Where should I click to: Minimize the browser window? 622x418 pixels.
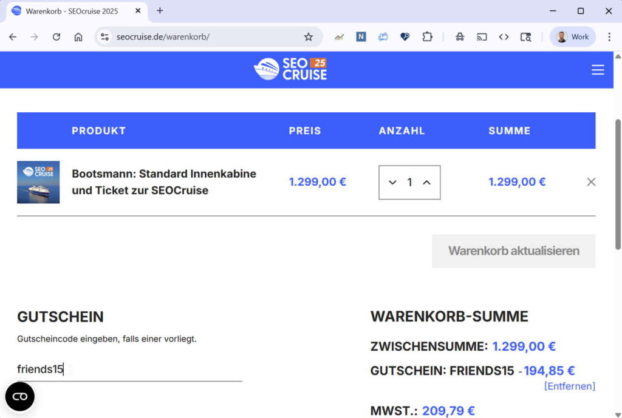(x=553, y=11)
